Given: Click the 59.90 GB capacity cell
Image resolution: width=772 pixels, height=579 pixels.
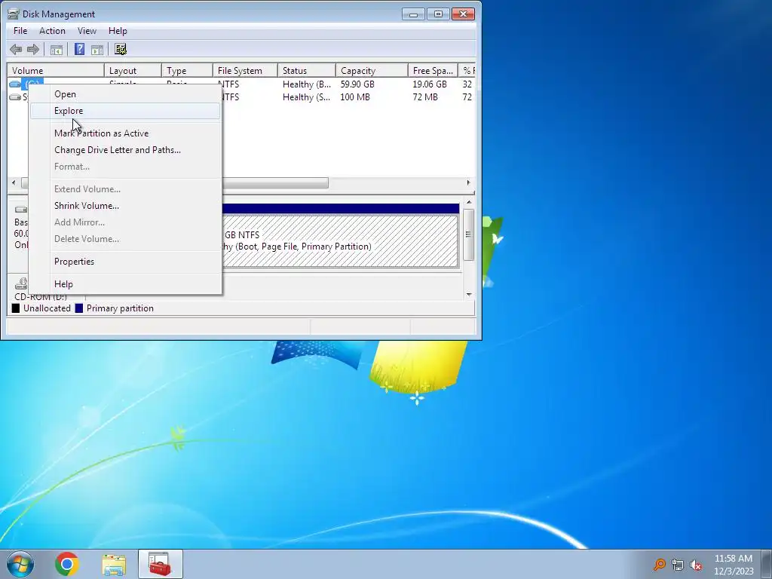Looking at the screenshot, I should coord(357,84).
